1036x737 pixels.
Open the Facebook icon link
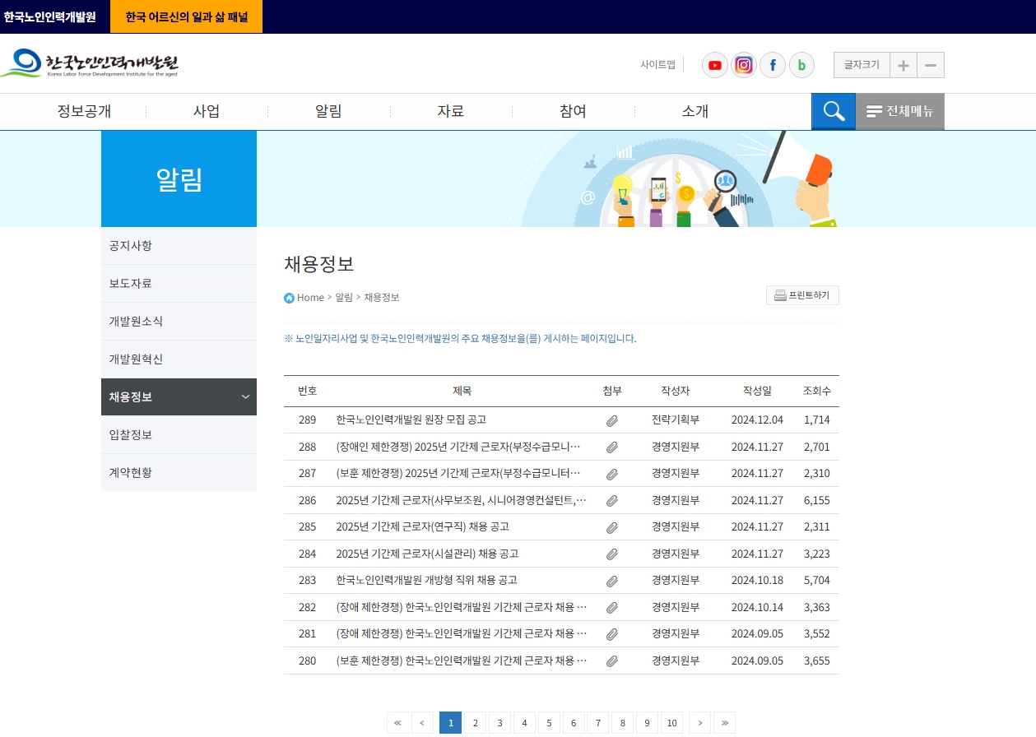(773, 65)
